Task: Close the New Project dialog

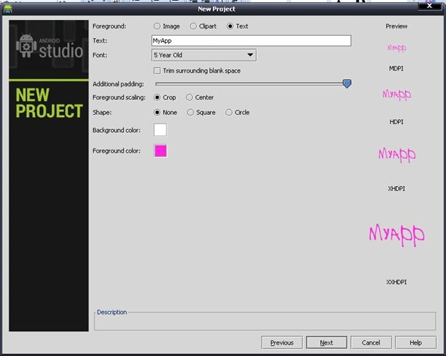Action: click(x=430, y=6)
